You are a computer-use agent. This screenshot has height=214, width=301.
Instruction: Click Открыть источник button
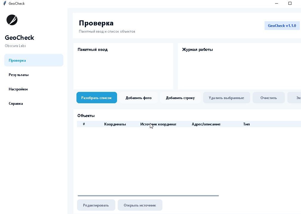coord(140,205)
